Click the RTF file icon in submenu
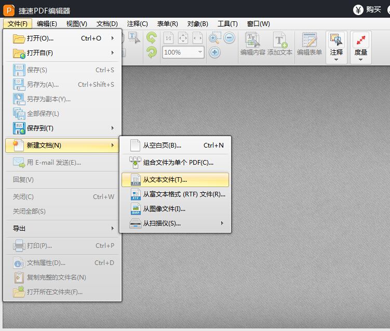This screenshot has width=390, height=331. (136, 194)
